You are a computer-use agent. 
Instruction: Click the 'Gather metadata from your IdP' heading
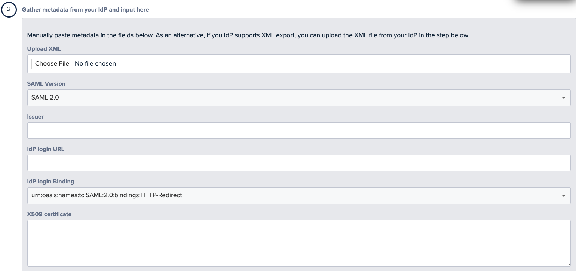(85, 10)
